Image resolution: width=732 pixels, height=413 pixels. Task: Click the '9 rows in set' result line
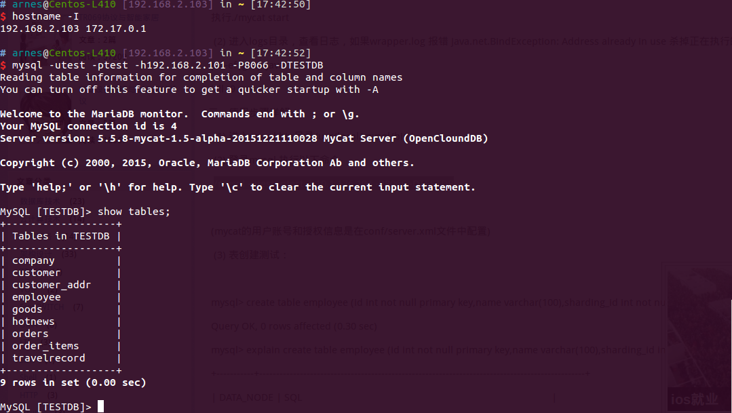coord(73,382)
